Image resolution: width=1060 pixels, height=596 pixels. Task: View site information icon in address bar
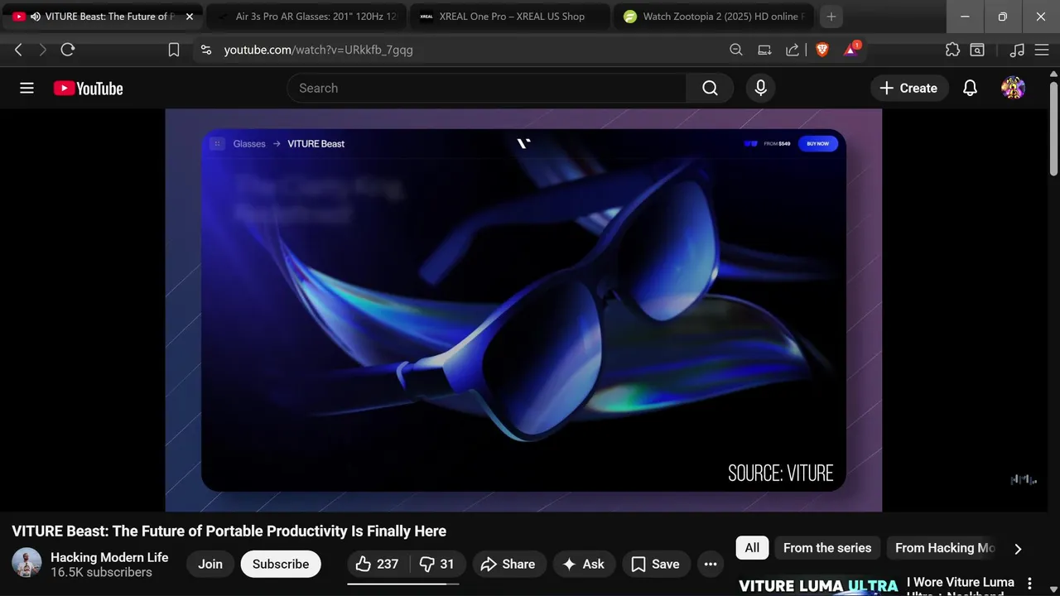[206, 50]
